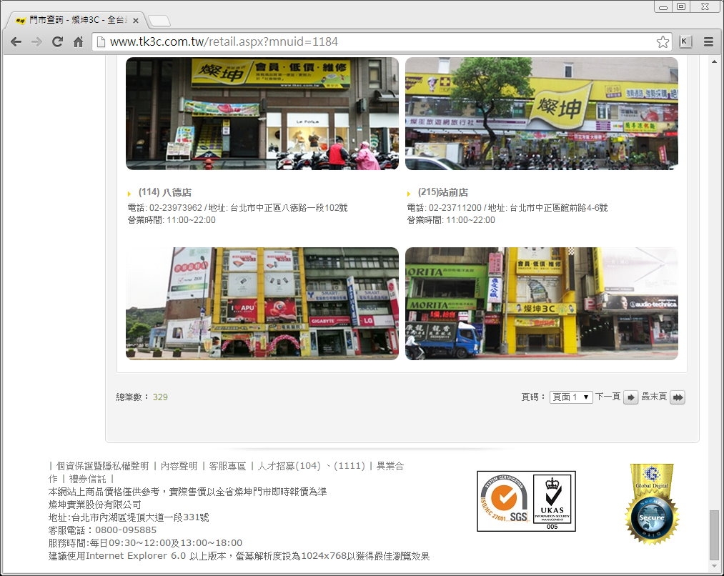Click the (215)站前店 store name
Viewport: 724px width, 576px height.
click(443, 192)
